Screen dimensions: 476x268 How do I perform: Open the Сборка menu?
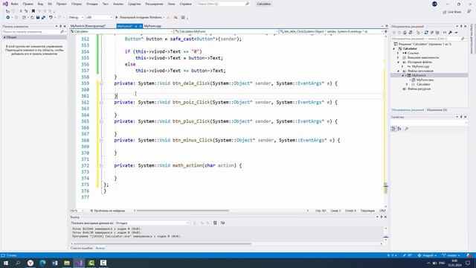click(77, 4)
